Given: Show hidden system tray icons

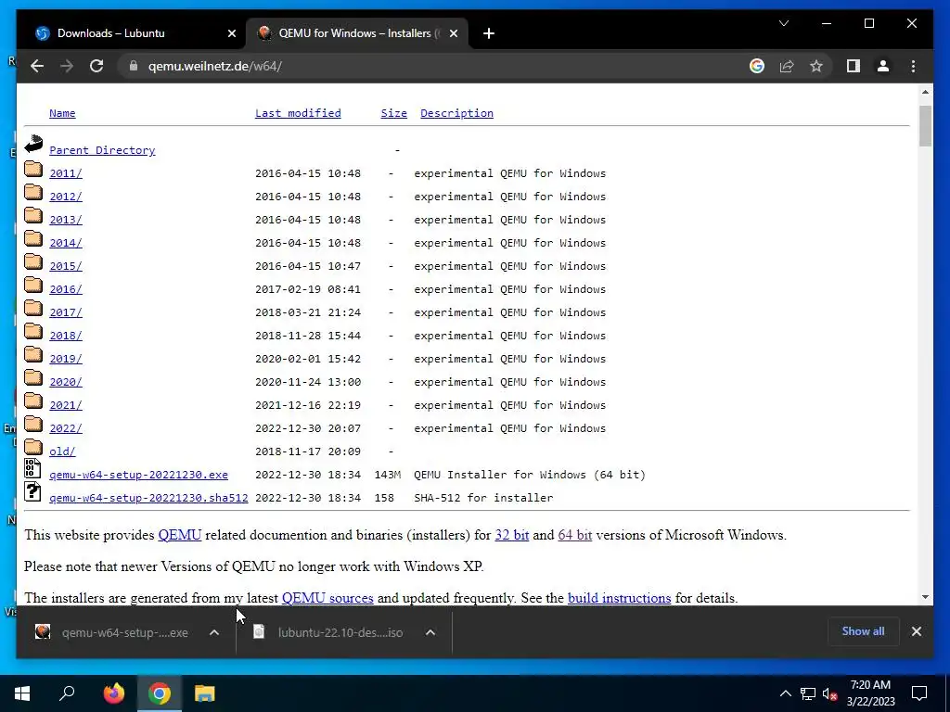Looking at the screenshot, I should click(785, 693).
